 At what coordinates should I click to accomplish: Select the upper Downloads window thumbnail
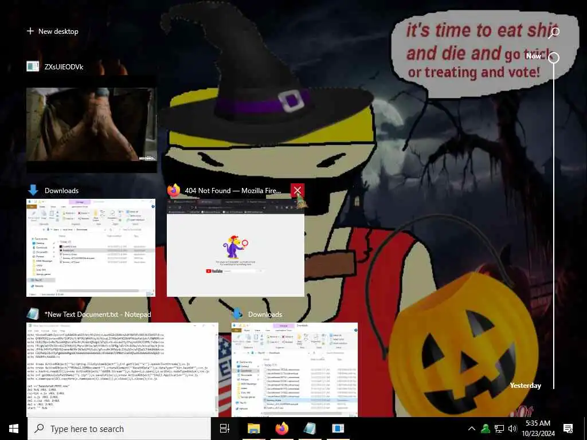coord(91,247)
